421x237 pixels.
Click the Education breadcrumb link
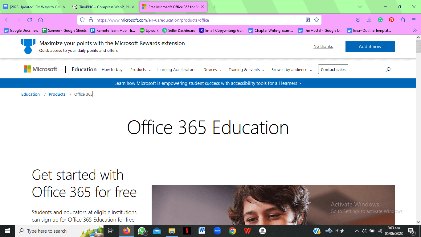pos(31,94)
